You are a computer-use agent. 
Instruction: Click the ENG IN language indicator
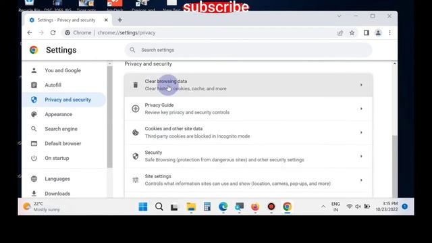(x=335, y=207)
